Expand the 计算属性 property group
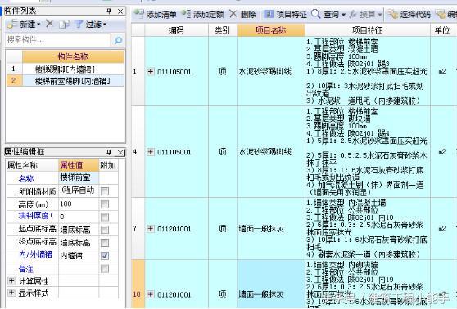This screenshot has height=309, width=457. tap(11, 281)
